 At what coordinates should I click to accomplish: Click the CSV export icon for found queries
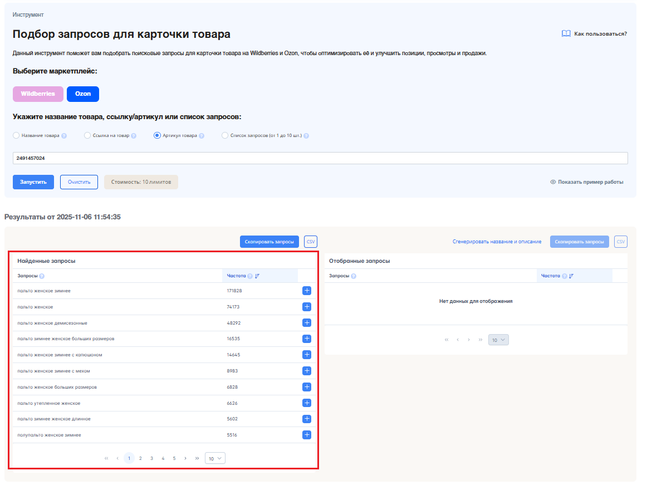[311, 242]
